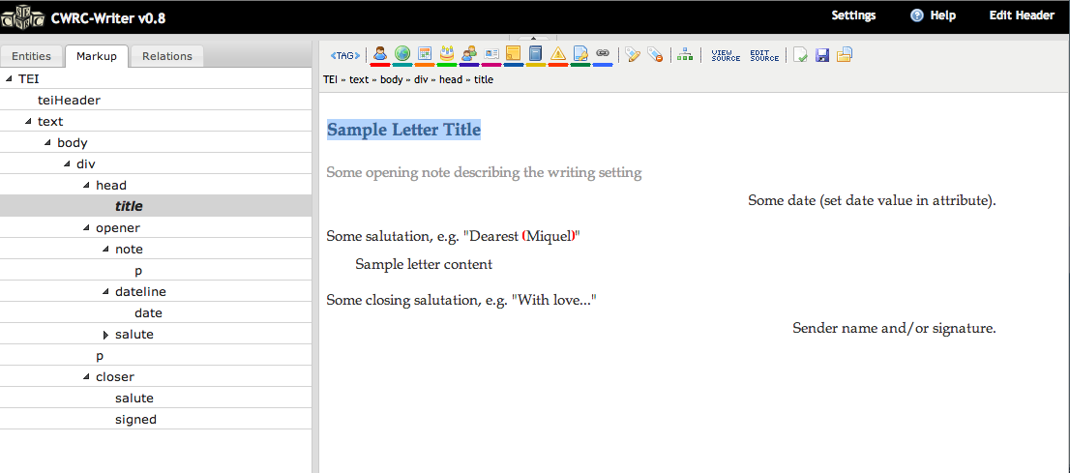Image resolution: width=1070 pixels, height=473 pixels.
Task: Tag an Event with the birthday cake icon
Action: pyautogui.click(x=447, y=54)
